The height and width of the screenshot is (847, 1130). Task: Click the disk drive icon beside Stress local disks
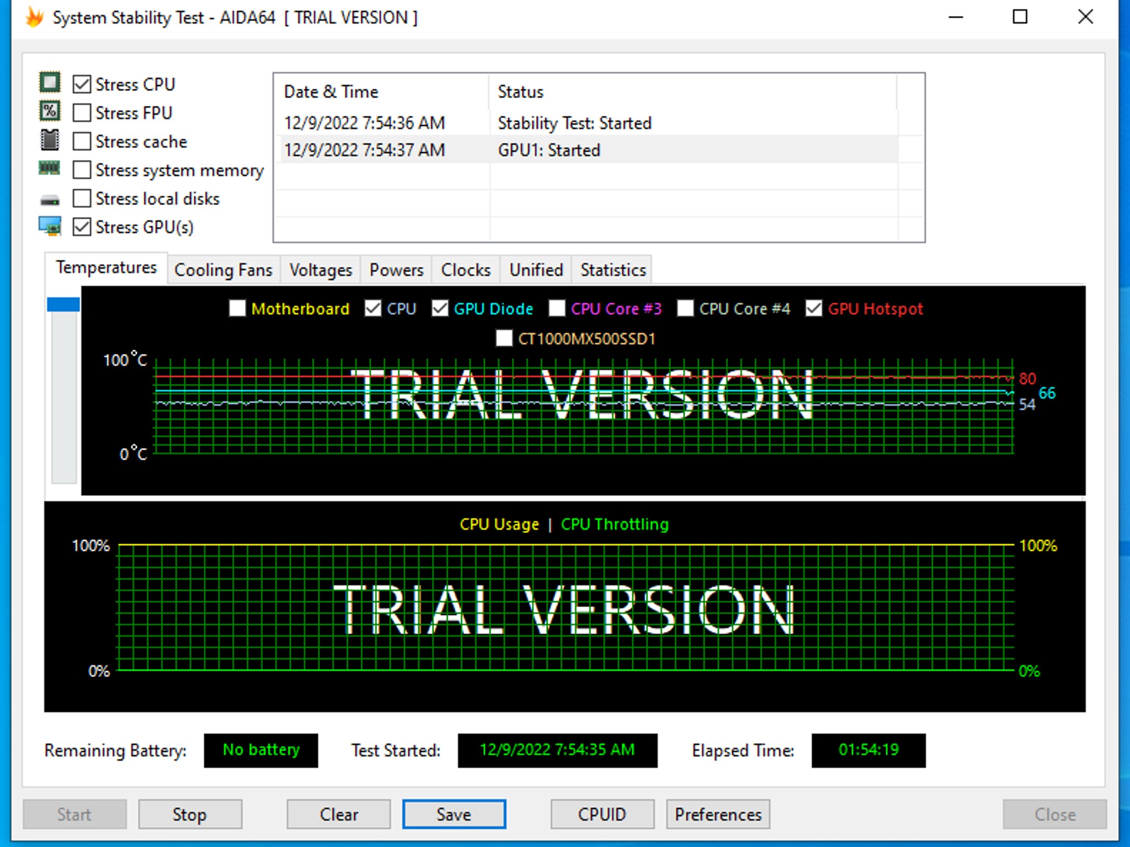coord(50,197)
